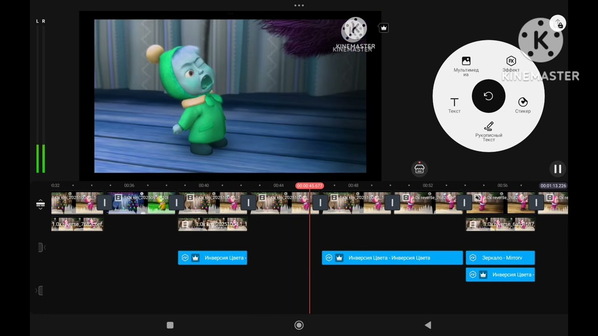Tap the red 00:00:45.677 playhead timecode
This screenshot has height=336, width=598.
[x=309, y=186]
